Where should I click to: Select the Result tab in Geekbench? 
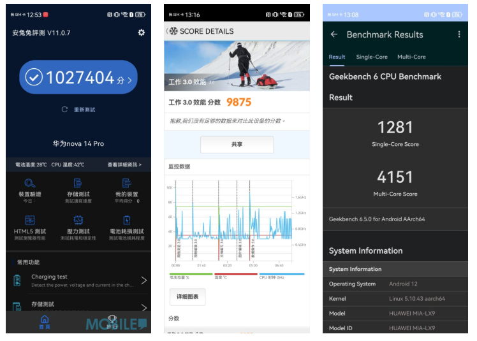pyautogui.click(x=337, y=57)
